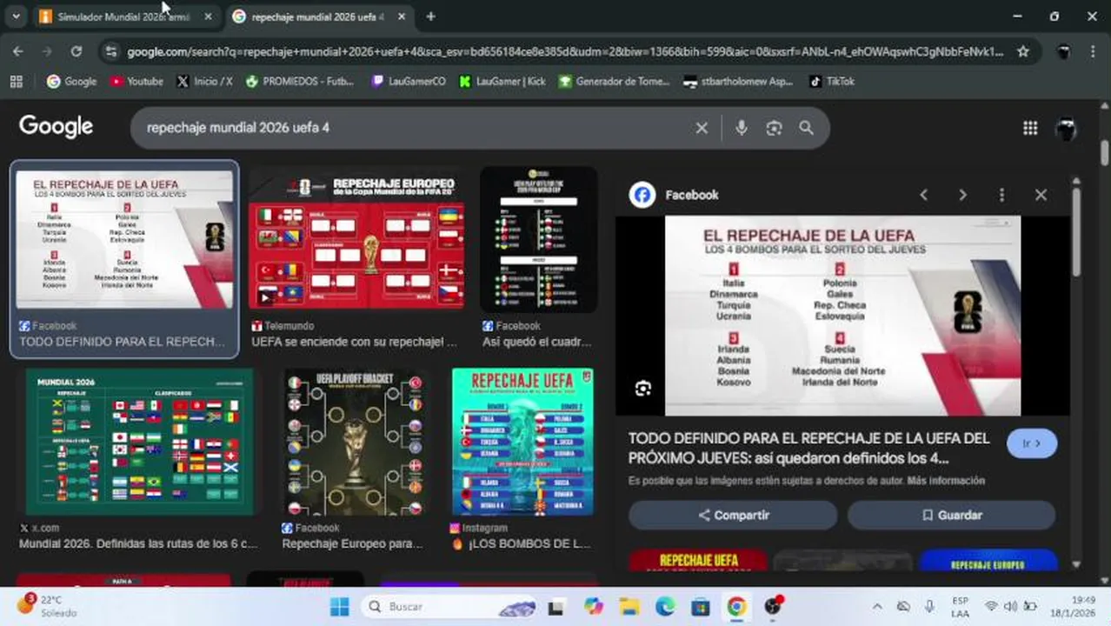Open the Chrome tab search dropdown arrow
Screen dimensions: 1111x626
pos(16,17)
